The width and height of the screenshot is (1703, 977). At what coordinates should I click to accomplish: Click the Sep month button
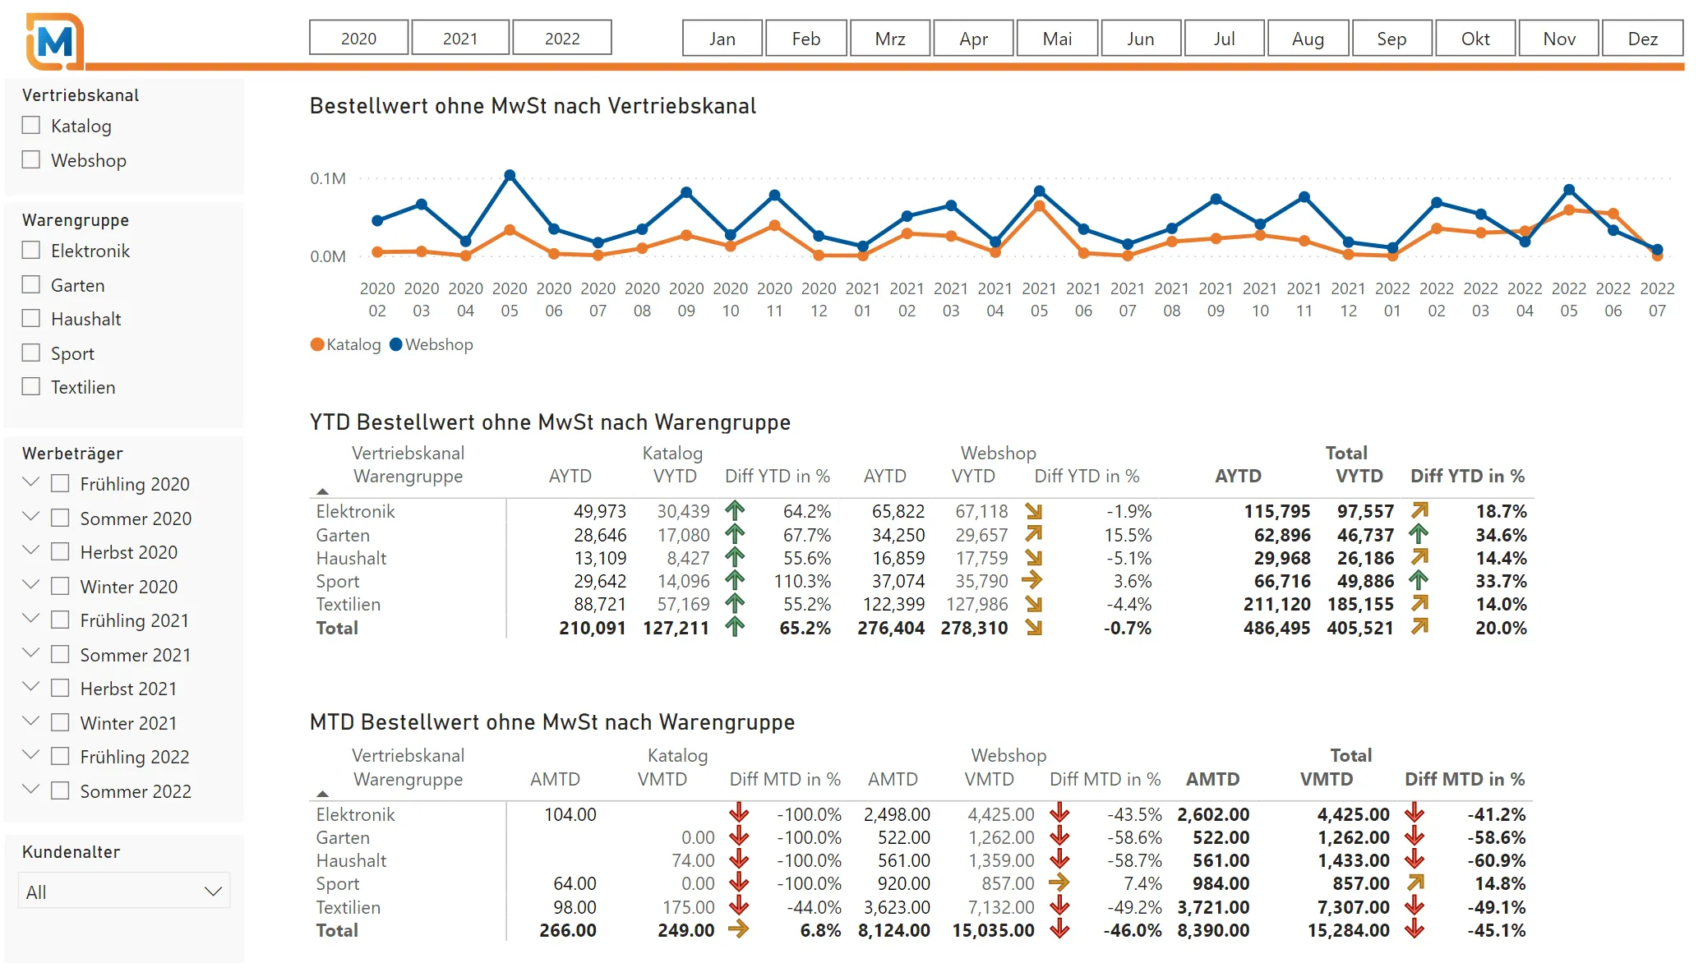click(x=1391, y=38)
